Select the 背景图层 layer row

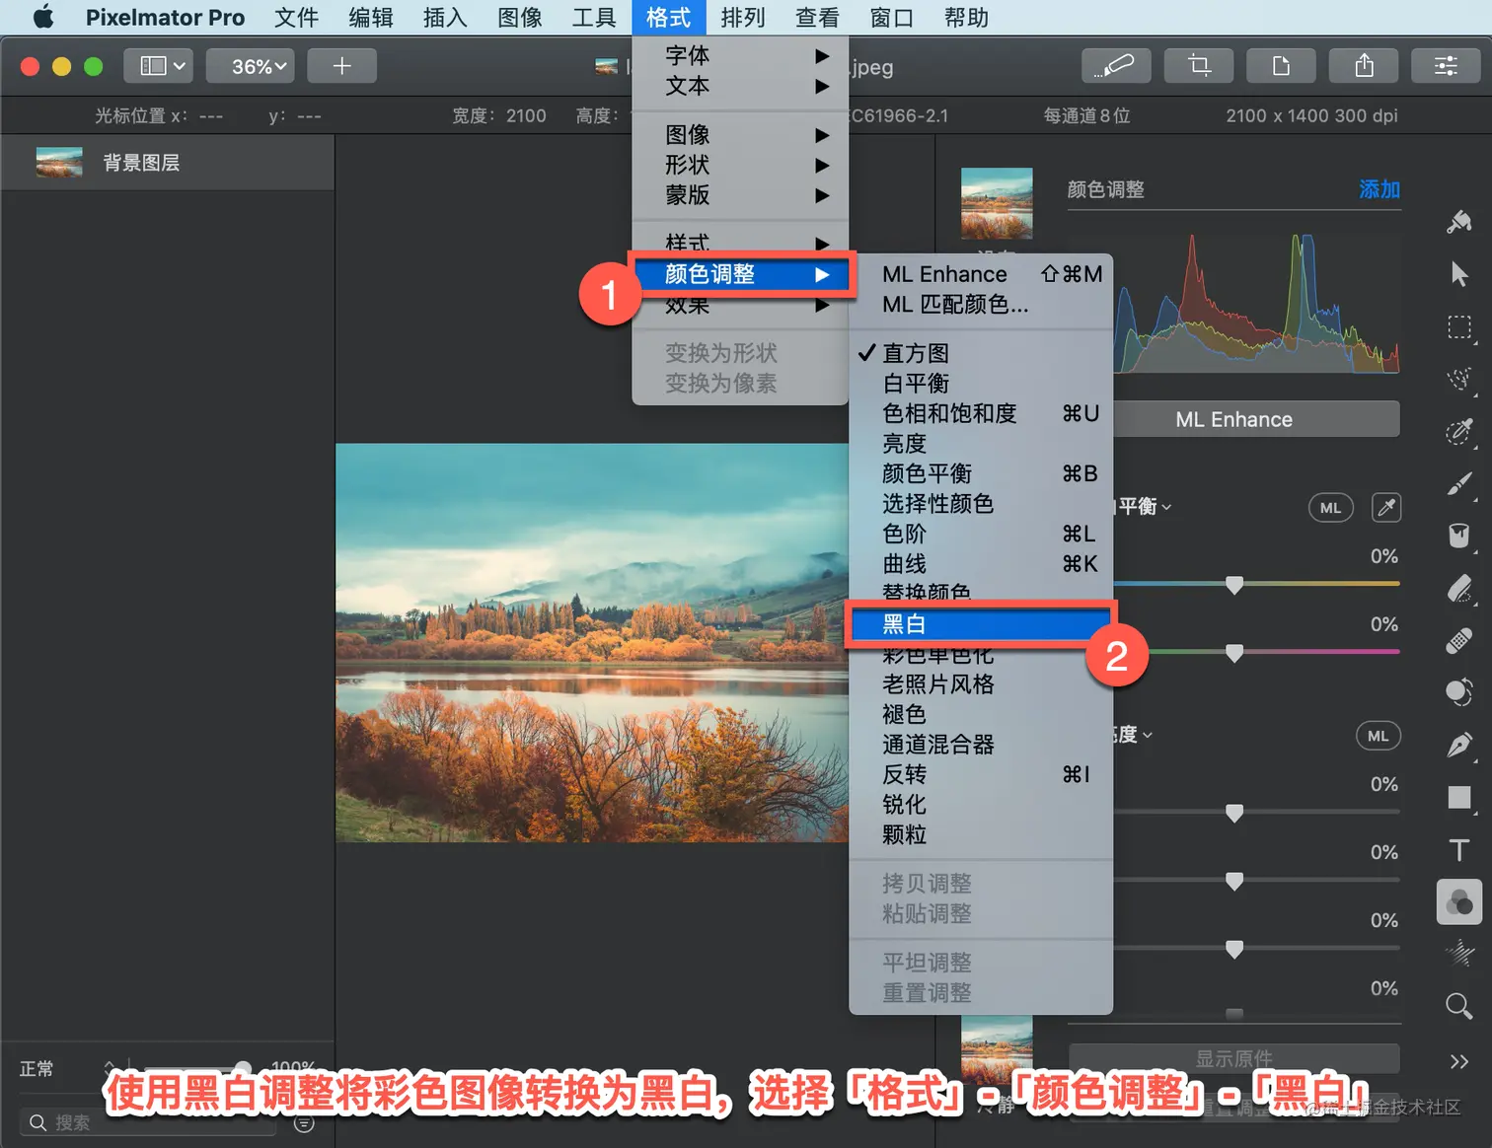tap(168, 163)
